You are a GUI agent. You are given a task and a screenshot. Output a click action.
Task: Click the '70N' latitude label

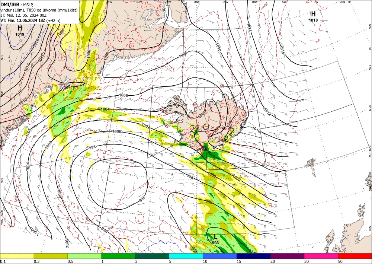pyautogui.click(x=342, y=2)
